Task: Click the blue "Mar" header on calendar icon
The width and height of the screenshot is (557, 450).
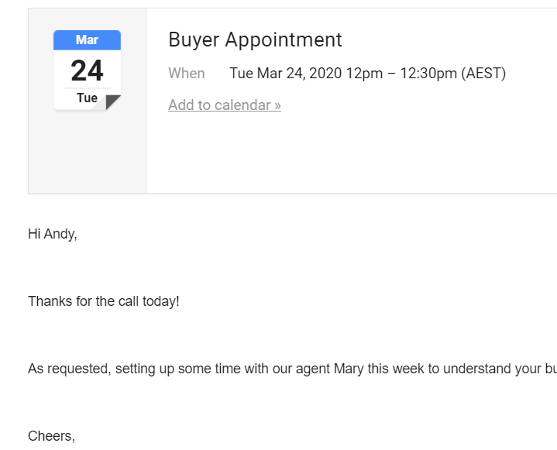Action: click(87, 40)
